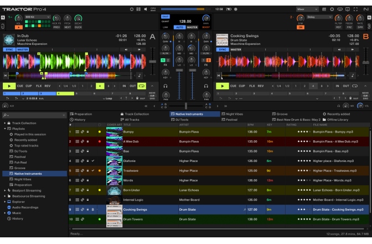The width and height of the screenshot is (372, 244).
Task: Open Beatport Streaming in browser tree
Action: point(27,191)
